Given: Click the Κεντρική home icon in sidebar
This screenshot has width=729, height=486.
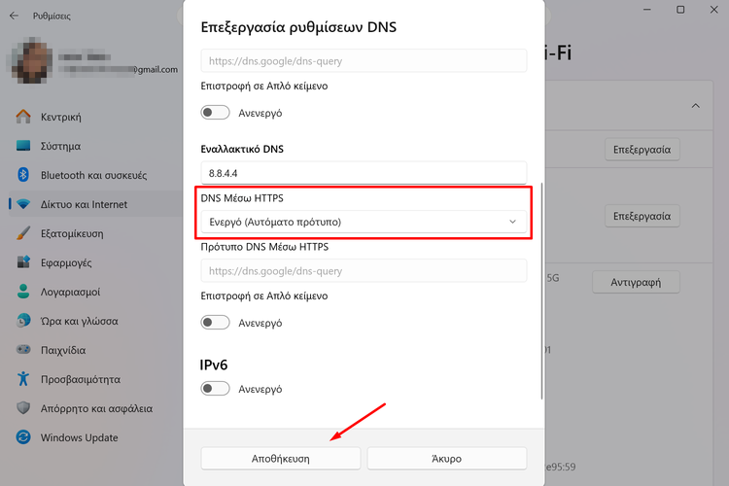Looking at the screenshot, I should 24,117.
